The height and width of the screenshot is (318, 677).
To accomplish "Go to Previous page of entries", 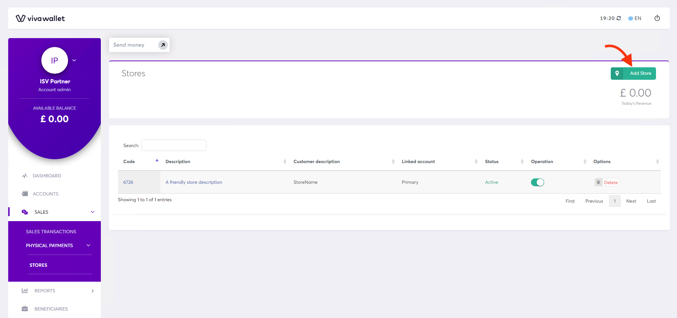I will (594, 201).
